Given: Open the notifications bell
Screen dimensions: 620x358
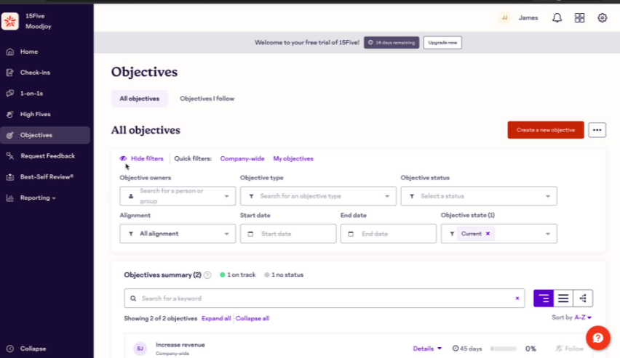Looking at the screenshot, I should (x=557, y=17).
